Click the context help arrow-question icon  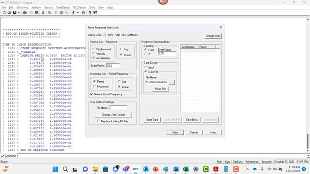pos(95,13)
